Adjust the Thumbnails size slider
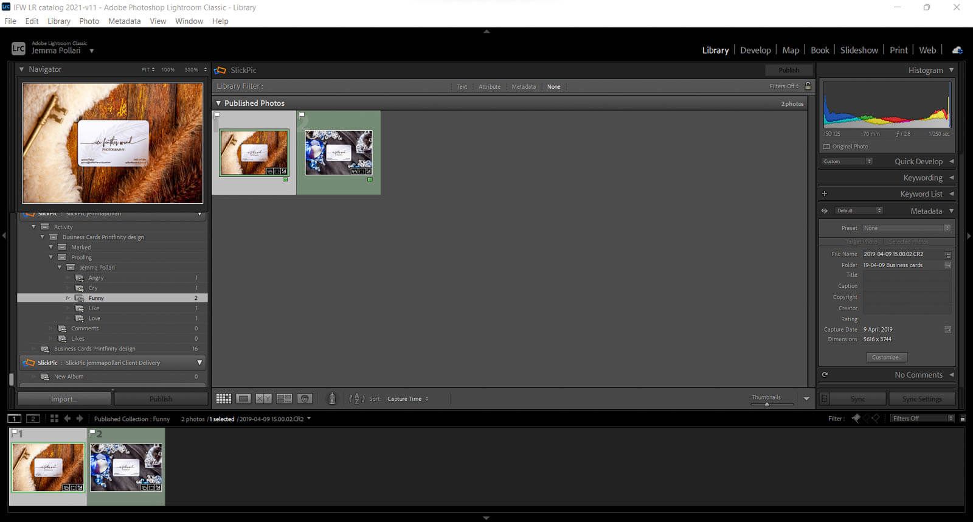This screenshot has height=522, width=973. click(x=767, y=404)
